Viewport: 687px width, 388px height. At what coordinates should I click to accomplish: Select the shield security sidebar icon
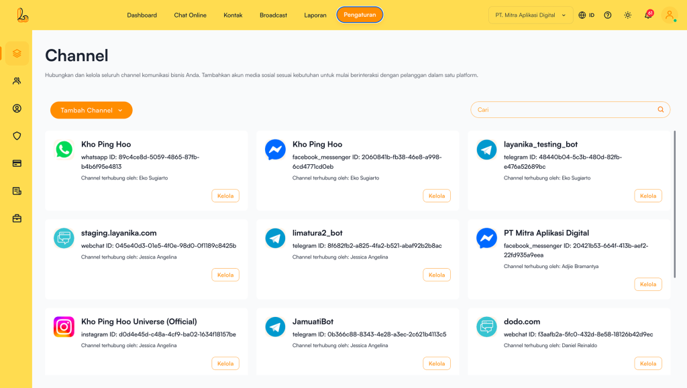[17, 136]
